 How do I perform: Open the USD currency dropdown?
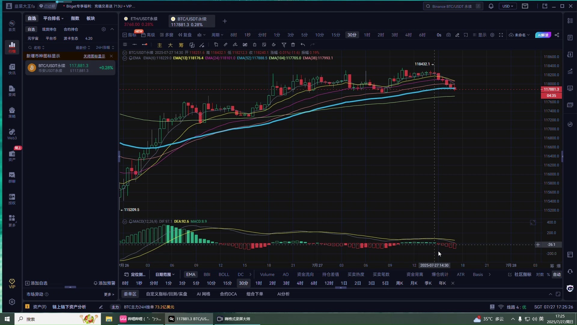[508, 6]
